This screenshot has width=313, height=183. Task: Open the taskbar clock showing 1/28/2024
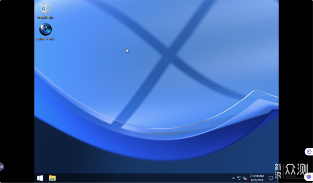(x=257, y=178)
